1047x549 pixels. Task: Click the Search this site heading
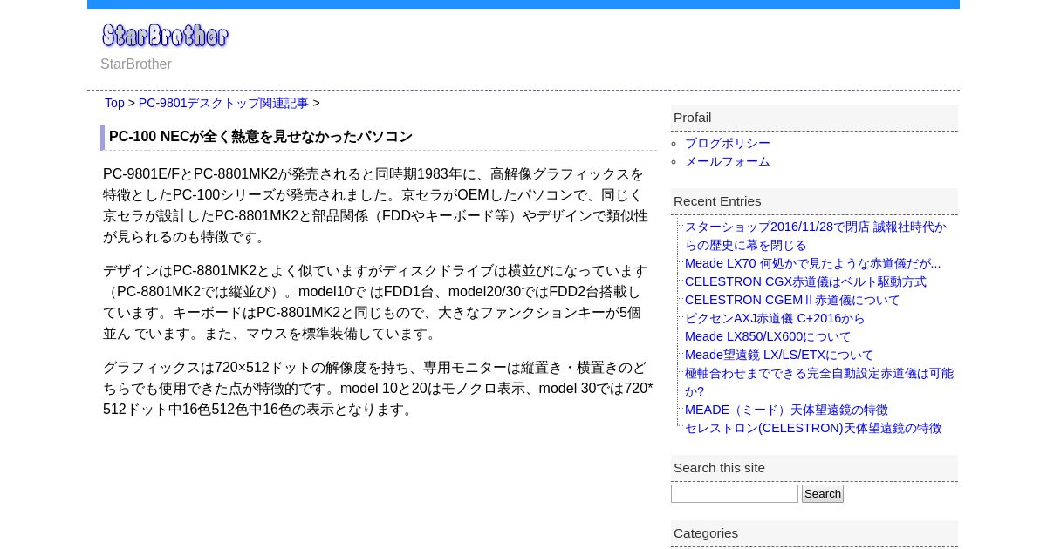[814, 468]
